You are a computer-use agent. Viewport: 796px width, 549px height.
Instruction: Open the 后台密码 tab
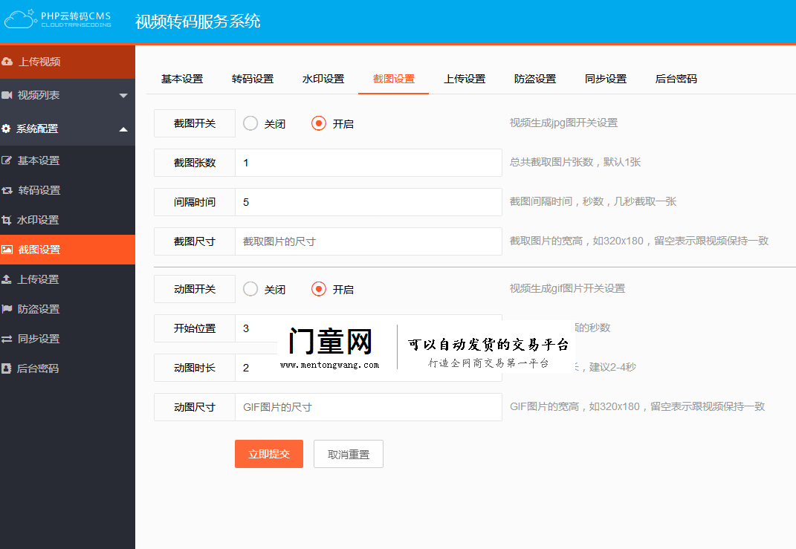(x=676, y=79)
